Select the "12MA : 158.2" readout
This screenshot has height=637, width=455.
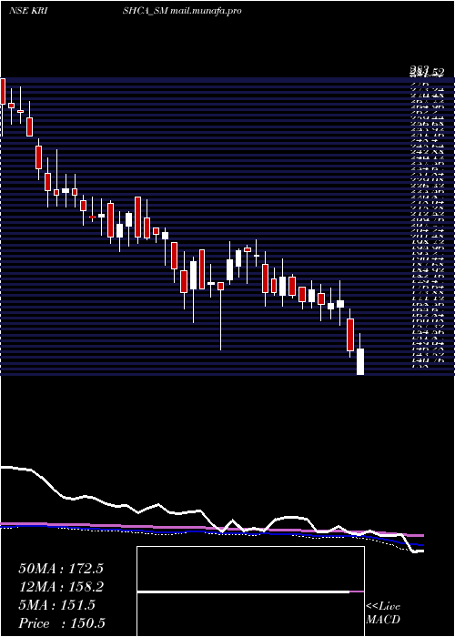[x=61, y=587]
